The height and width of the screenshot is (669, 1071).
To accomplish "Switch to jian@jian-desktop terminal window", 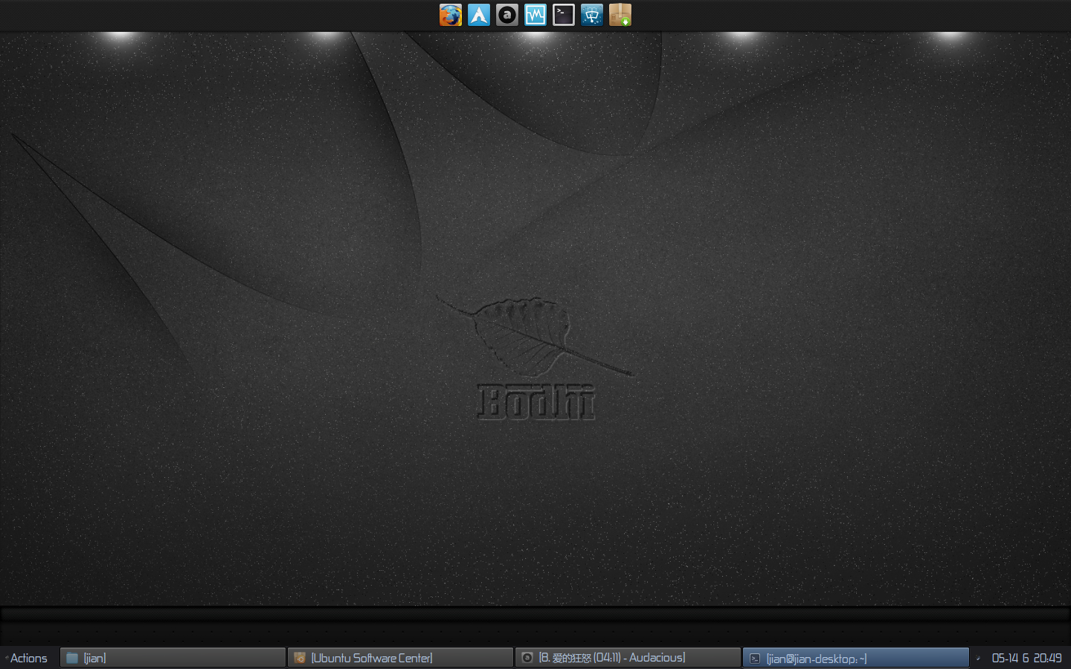I will [x=855, y=658].
